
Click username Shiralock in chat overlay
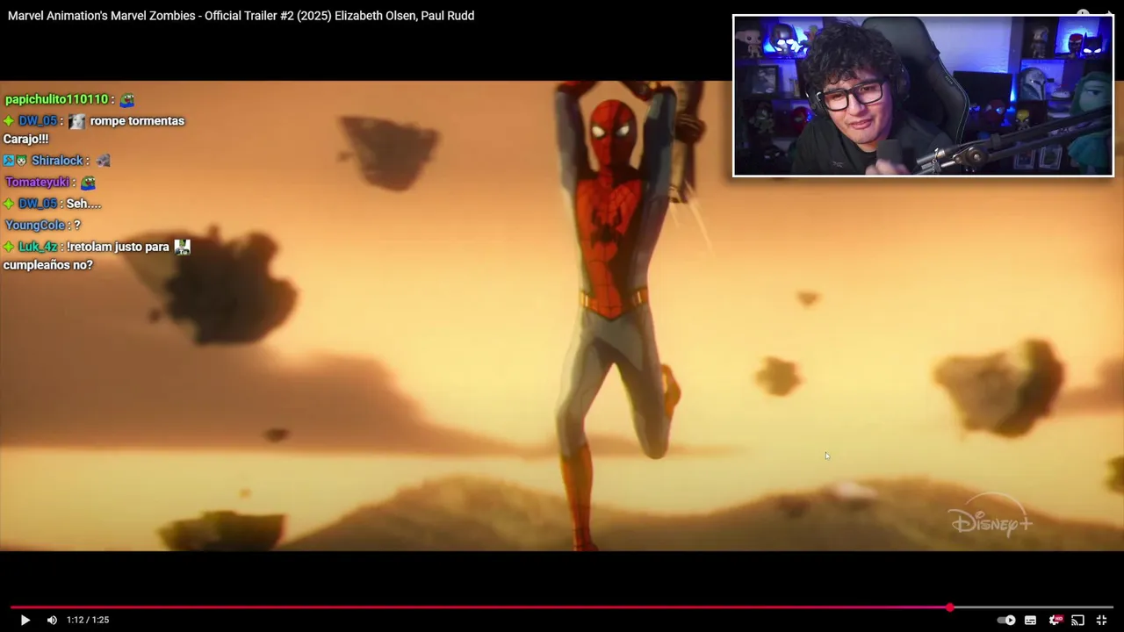[x=57, y=161]
